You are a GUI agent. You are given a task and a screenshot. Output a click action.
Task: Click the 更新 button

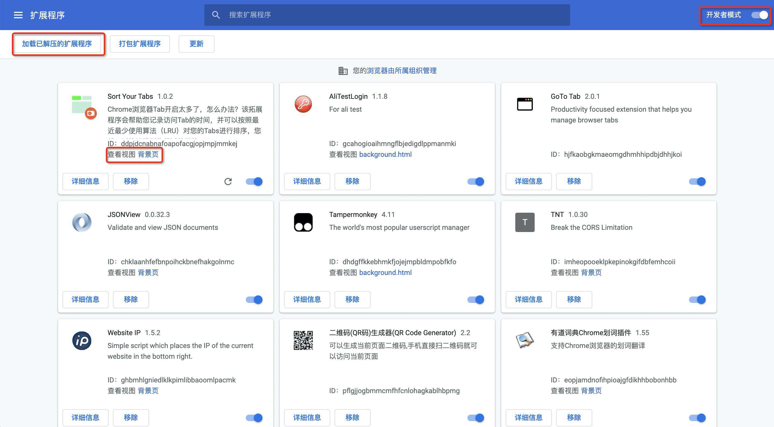click(197, 44)
